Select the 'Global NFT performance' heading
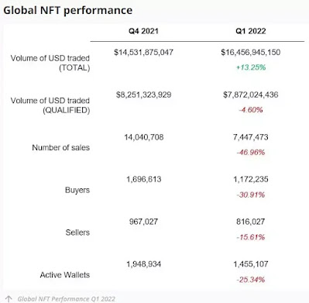Screen dimensions: 309x303 coord(68,10)
